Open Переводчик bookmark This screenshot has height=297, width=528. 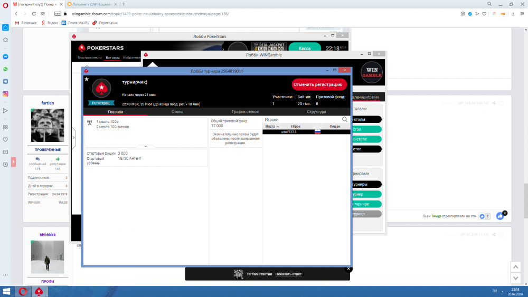[x=105, y=23]
